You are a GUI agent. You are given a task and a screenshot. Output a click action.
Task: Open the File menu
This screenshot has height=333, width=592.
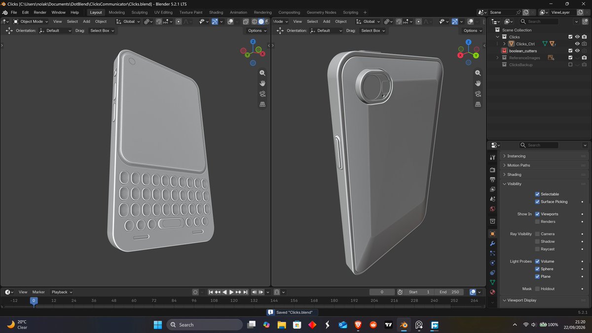tap(13, 12)
